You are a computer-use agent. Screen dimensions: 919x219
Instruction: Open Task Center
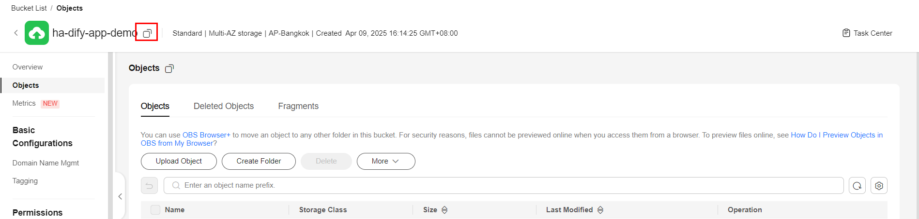click(867, 33)
